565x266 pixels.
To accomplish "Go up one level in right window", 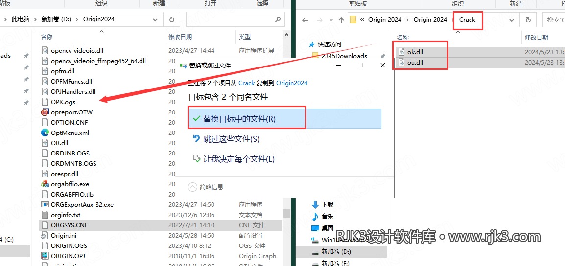I will point(341,20).
